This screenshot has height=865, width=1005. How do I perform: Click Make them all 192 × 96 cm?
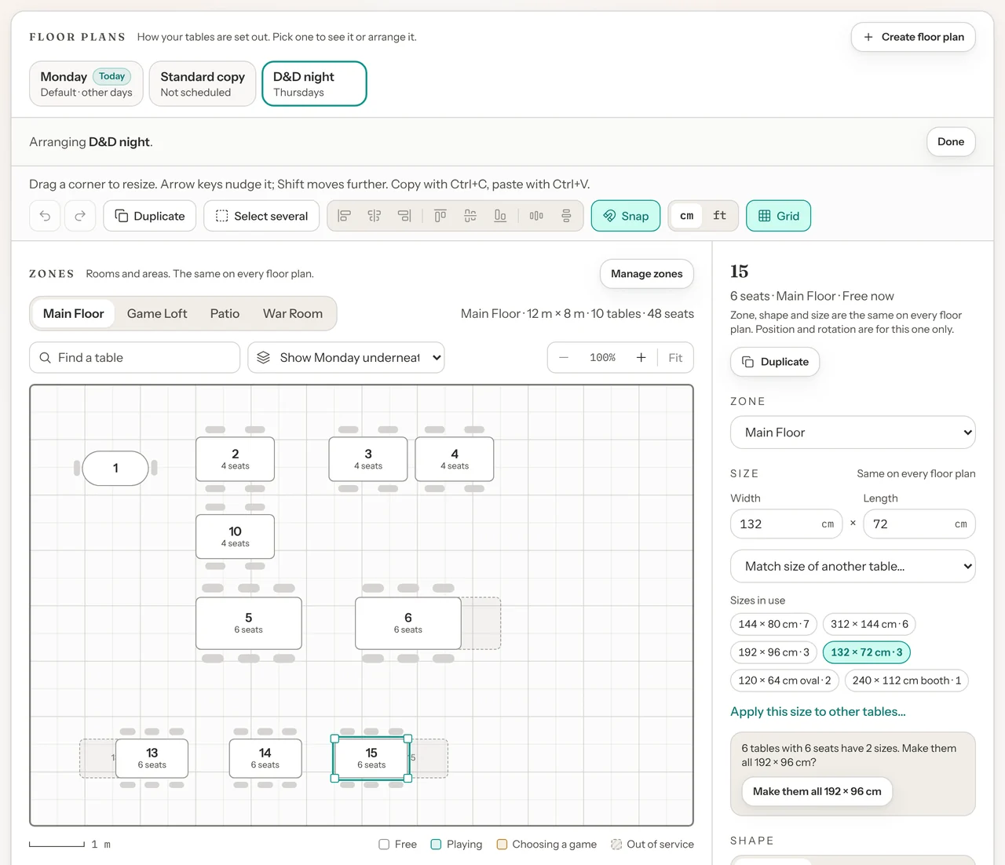point(817,791)
